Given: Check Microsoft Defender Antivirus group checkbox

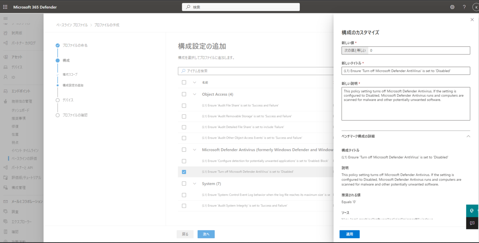Looking at the screenshot, I should [x=184, y=150].
